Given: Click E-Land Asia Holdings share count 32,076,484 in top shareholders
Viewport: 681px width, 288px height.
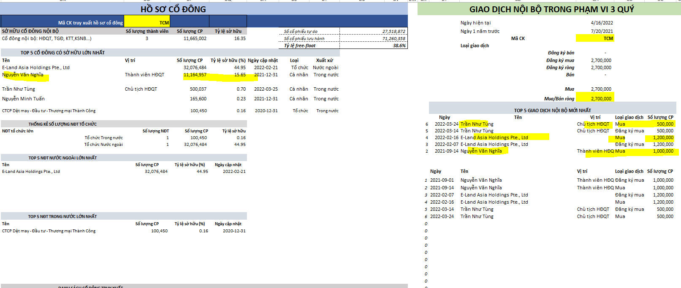Looking at the screenshot, I should click(195, 67).
